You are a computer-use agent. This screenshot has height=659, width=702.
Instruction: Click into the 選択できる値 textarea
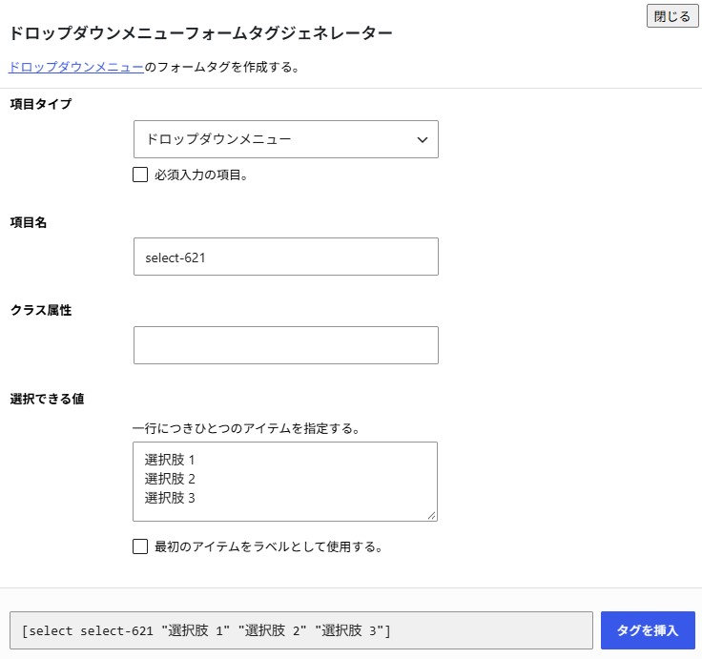[x=285, y=482]
